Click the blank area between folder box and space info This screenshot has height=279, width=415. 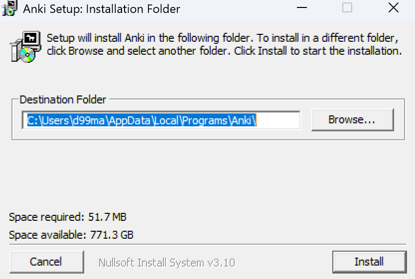pos(207,174)
